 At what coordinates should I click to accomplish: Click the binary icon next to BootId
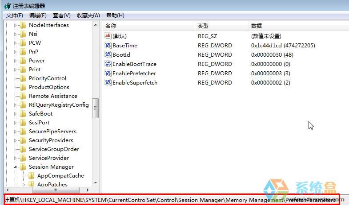pyautogui.click(x=108, y=55)
